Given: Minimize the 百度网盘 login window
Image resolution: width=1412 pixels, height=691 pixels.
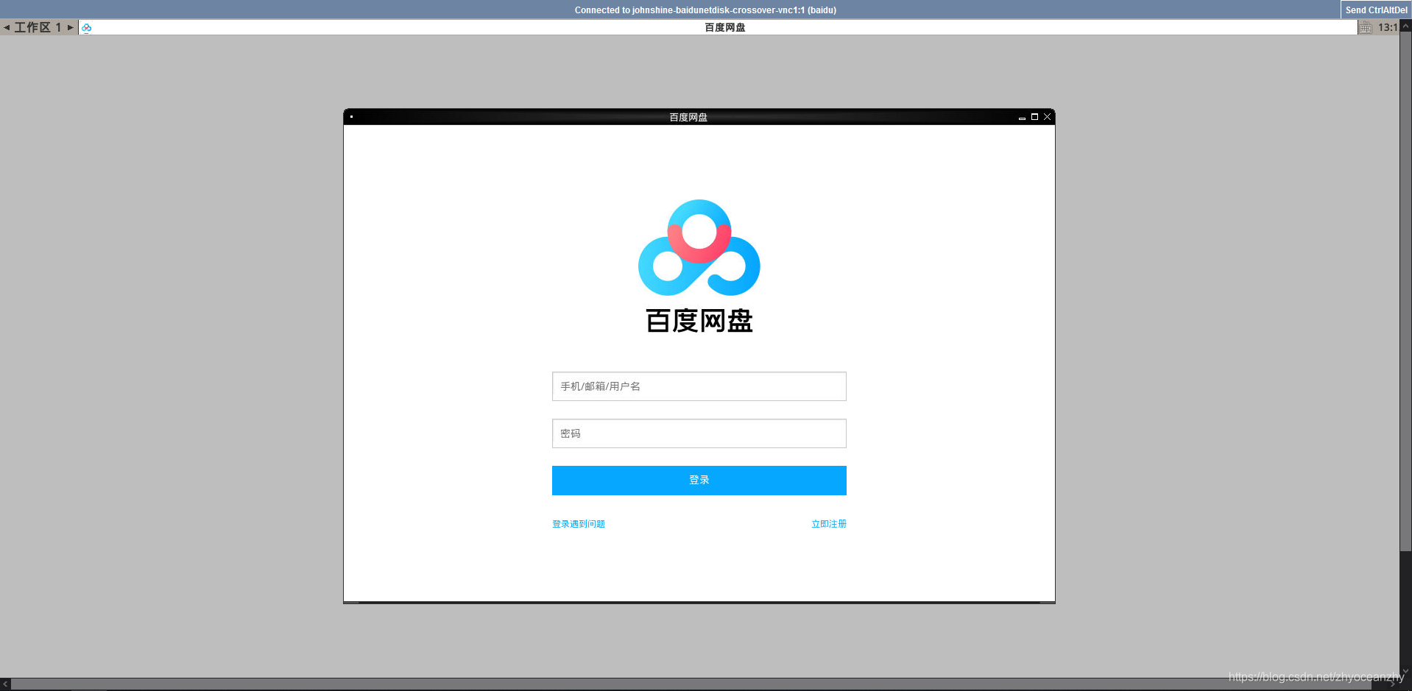Looking at the screenshot, I should click(x=1022, y=117).
